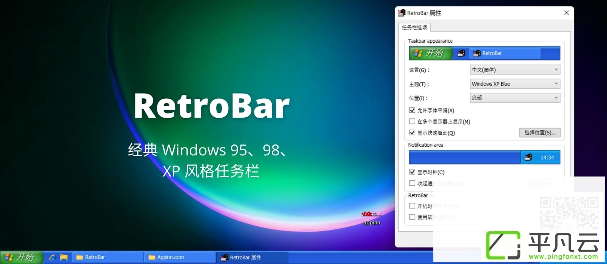
Task: Close the RetroBar 属性 dialog
Action: click(x=566, y=13)
